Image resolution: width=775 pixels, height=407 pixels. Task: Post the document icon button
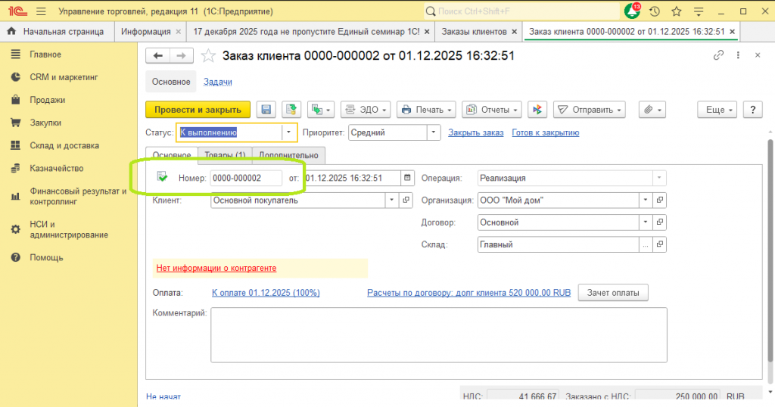[x=291, y=110]
